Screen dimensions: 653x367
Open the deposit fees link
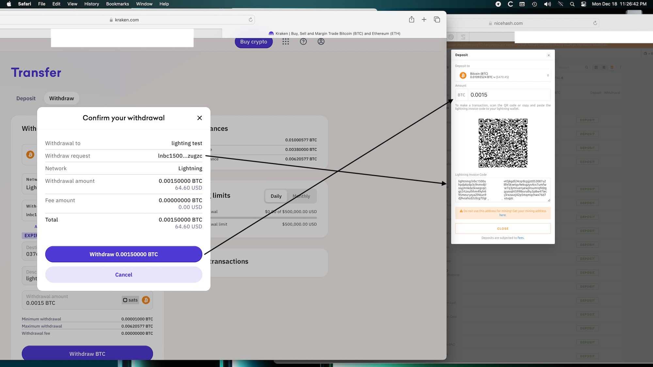(x=520, y=238)
